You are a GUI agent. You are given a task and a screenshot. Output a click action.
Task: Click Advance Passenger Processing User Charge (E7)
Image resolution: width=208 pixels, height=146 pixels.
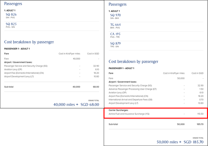[133, 89]
